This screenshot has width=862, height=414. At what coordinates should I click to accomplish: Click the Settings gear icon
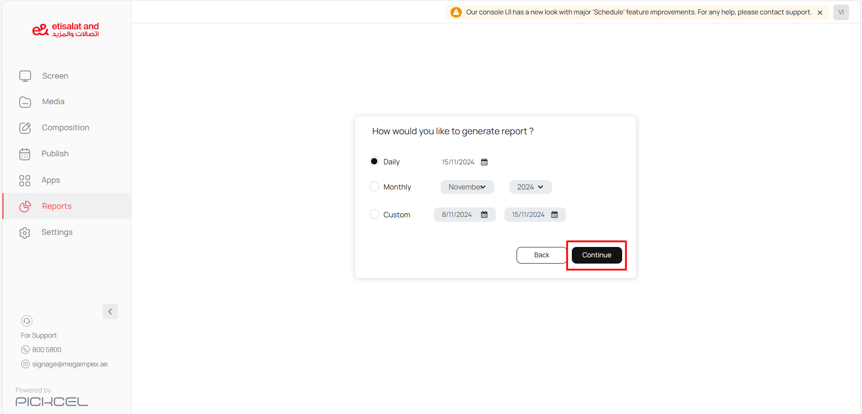click(25, 233)
